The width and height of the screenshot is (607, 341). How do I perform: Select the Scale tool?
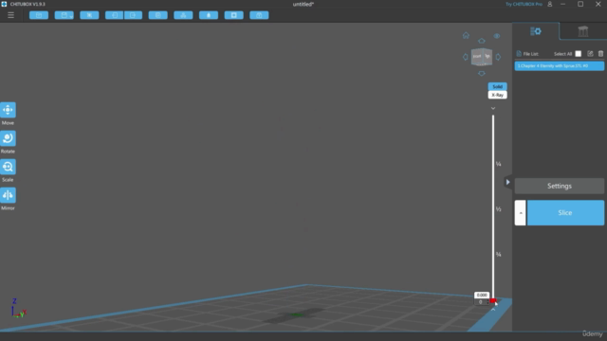tap(8, 167)
